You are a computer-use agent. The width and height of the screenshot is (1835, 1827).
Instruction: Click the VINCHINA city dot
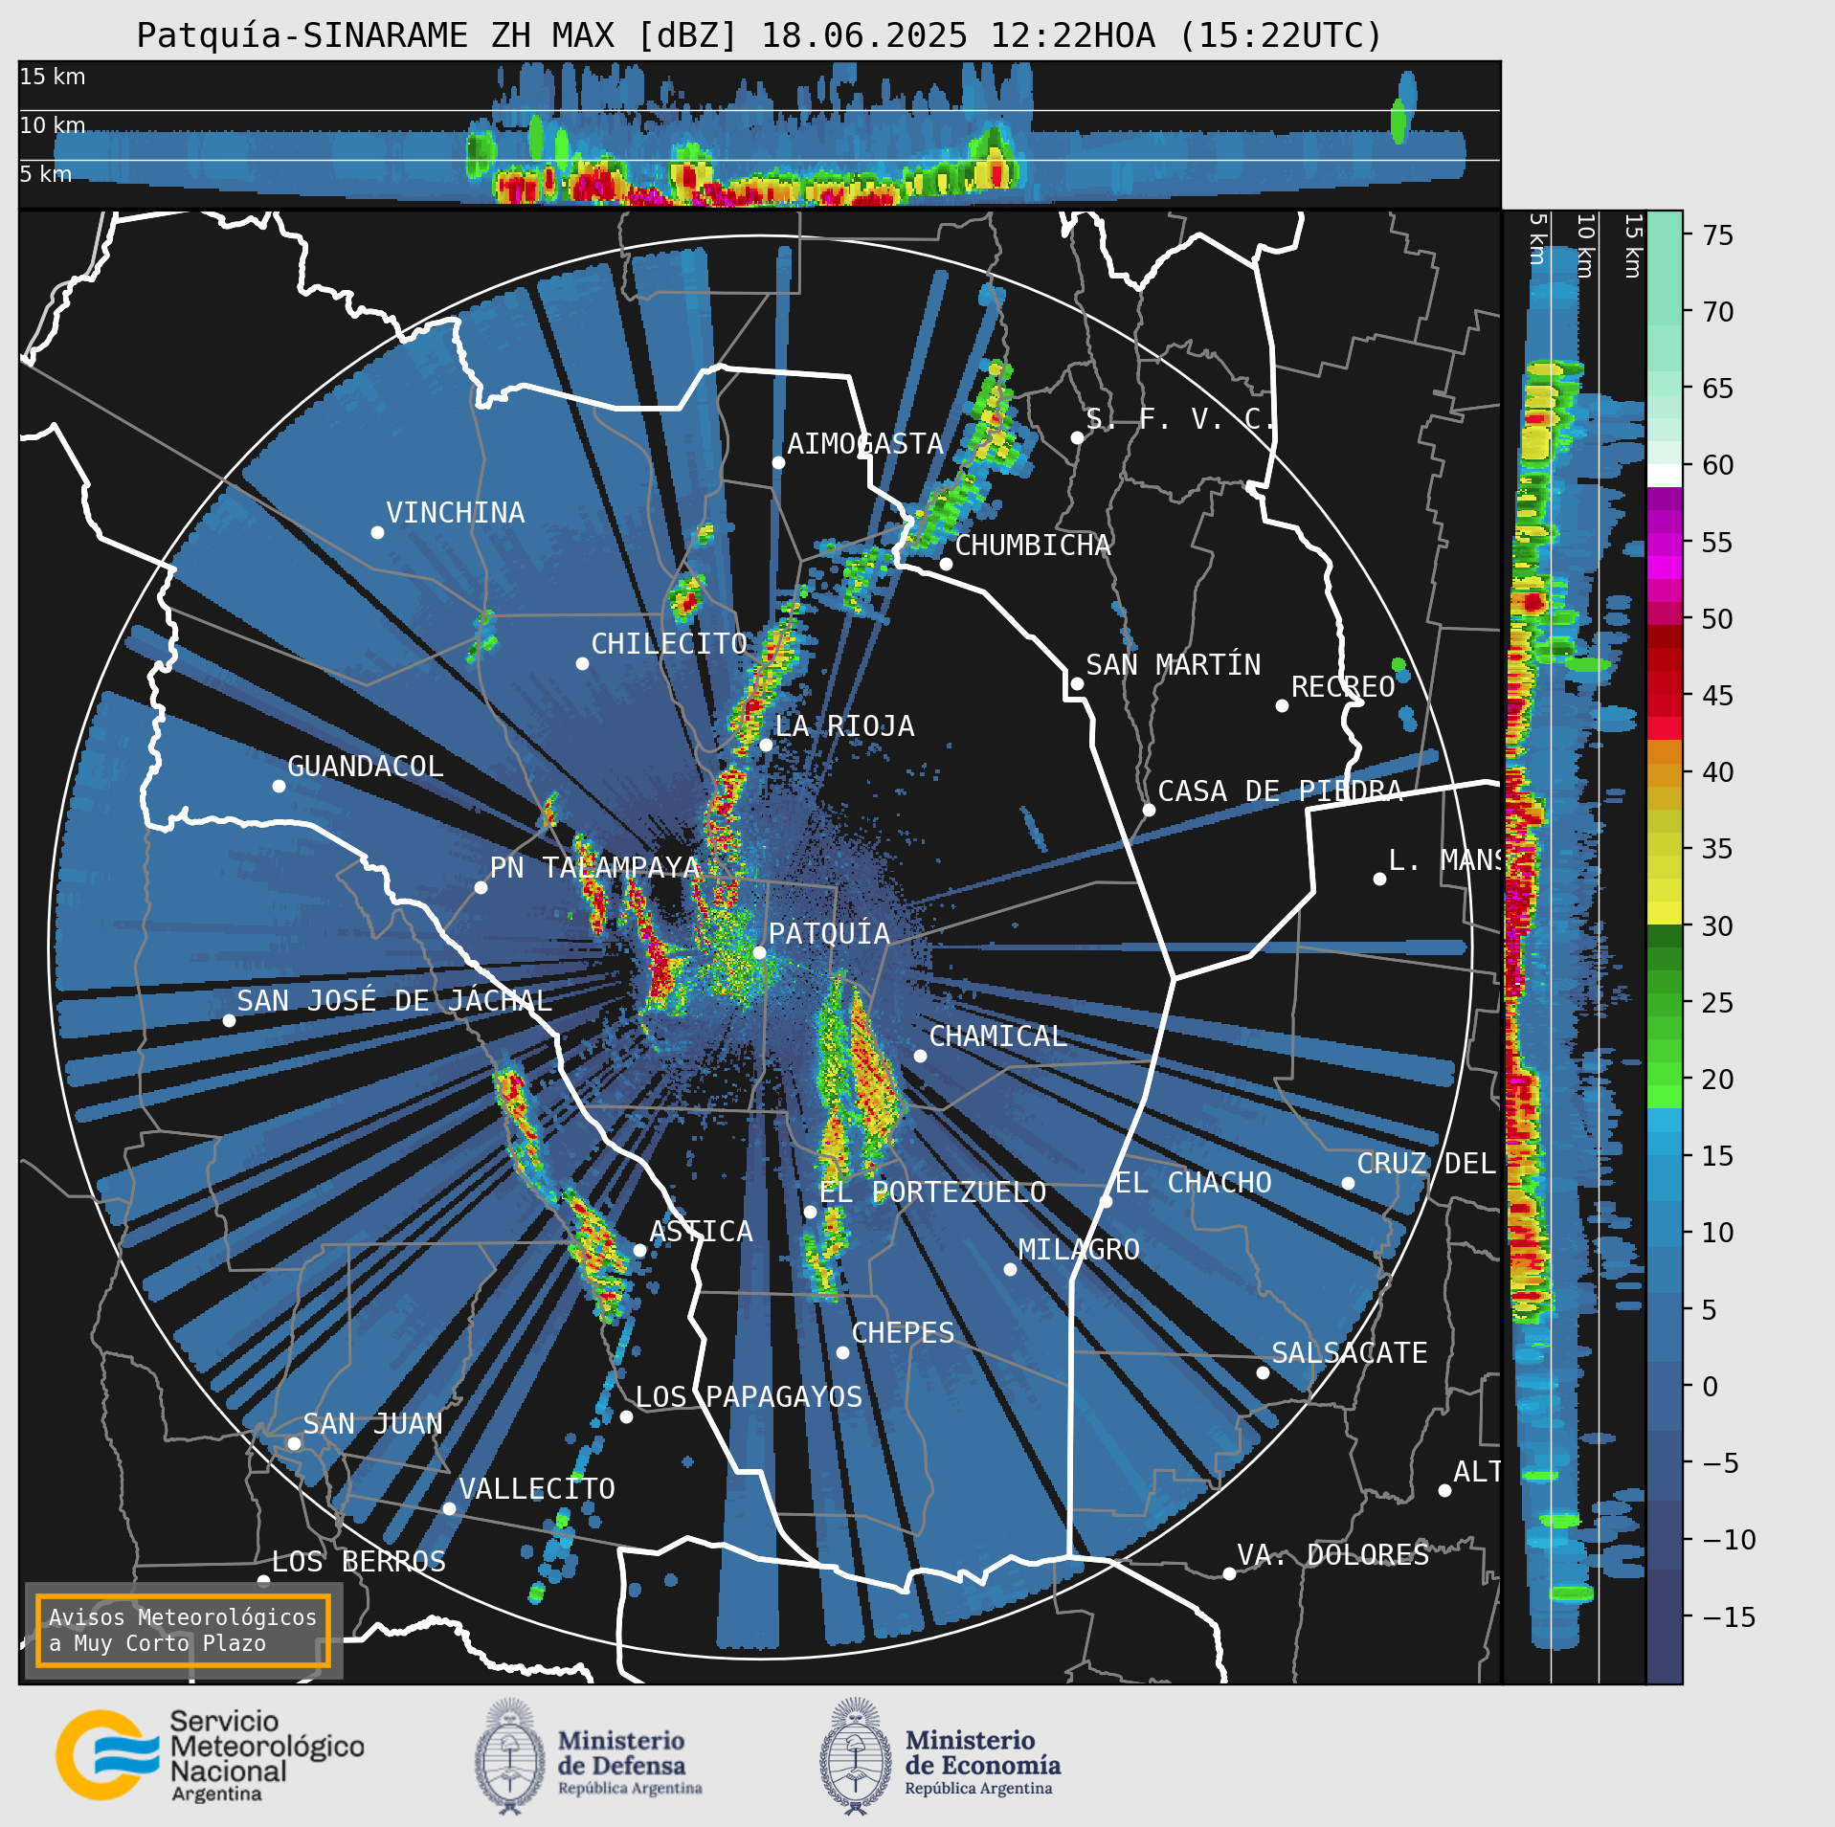point(377,532)
